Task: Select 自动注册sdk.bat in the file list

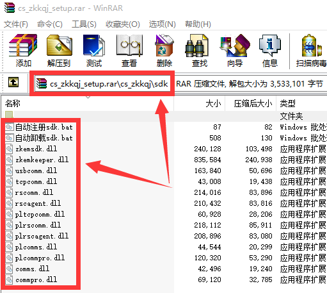Action: coord(44,127)
